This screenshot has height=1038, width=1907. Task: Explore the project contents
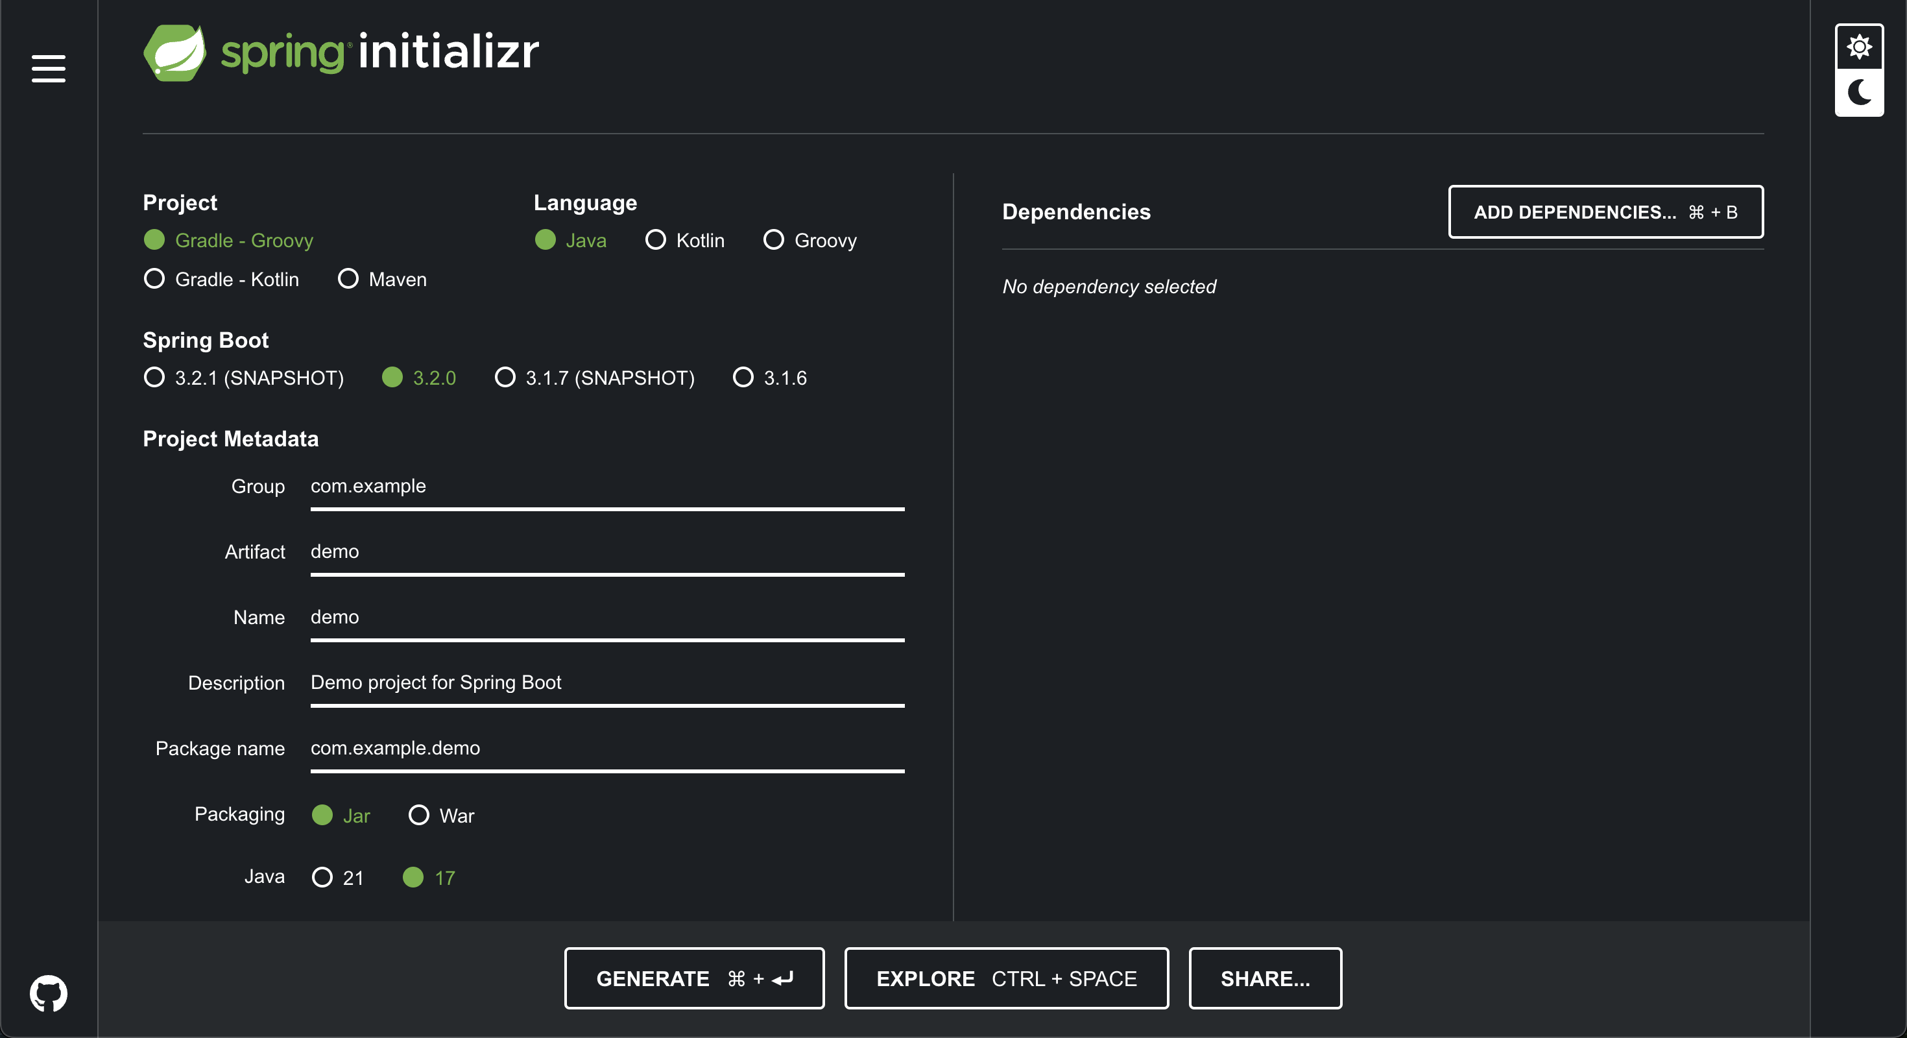coord(1006,978)
